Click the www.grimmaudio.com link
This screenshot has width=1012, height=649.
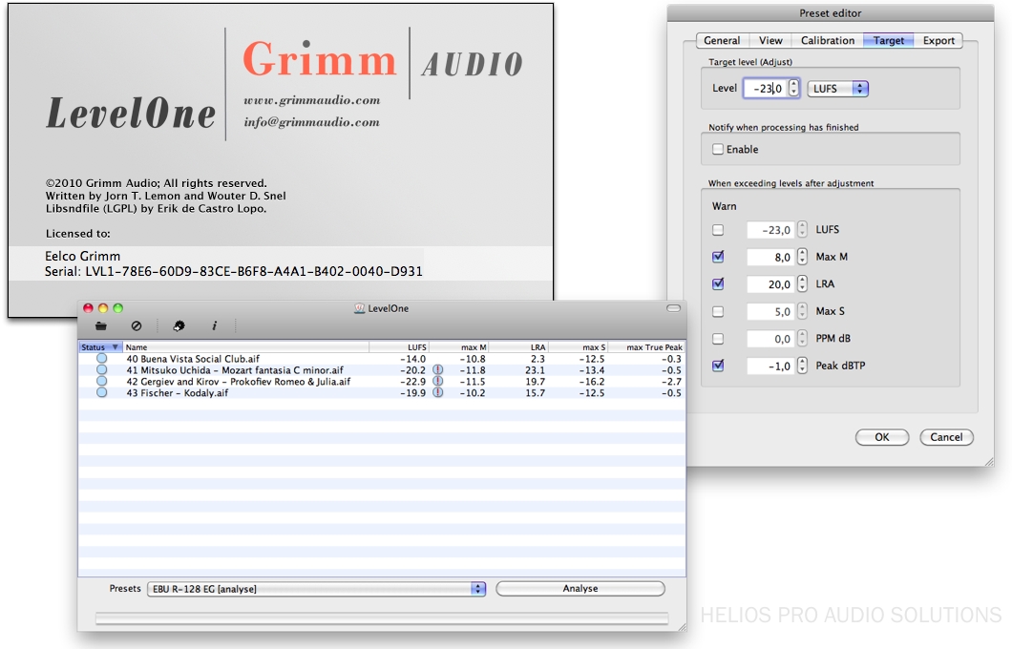(312, 100)
